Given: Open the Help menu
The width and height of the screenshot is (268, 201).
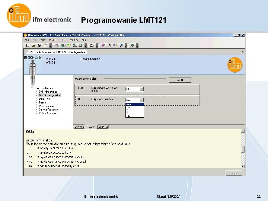Looking at the screenshot, I should (84, 40).
